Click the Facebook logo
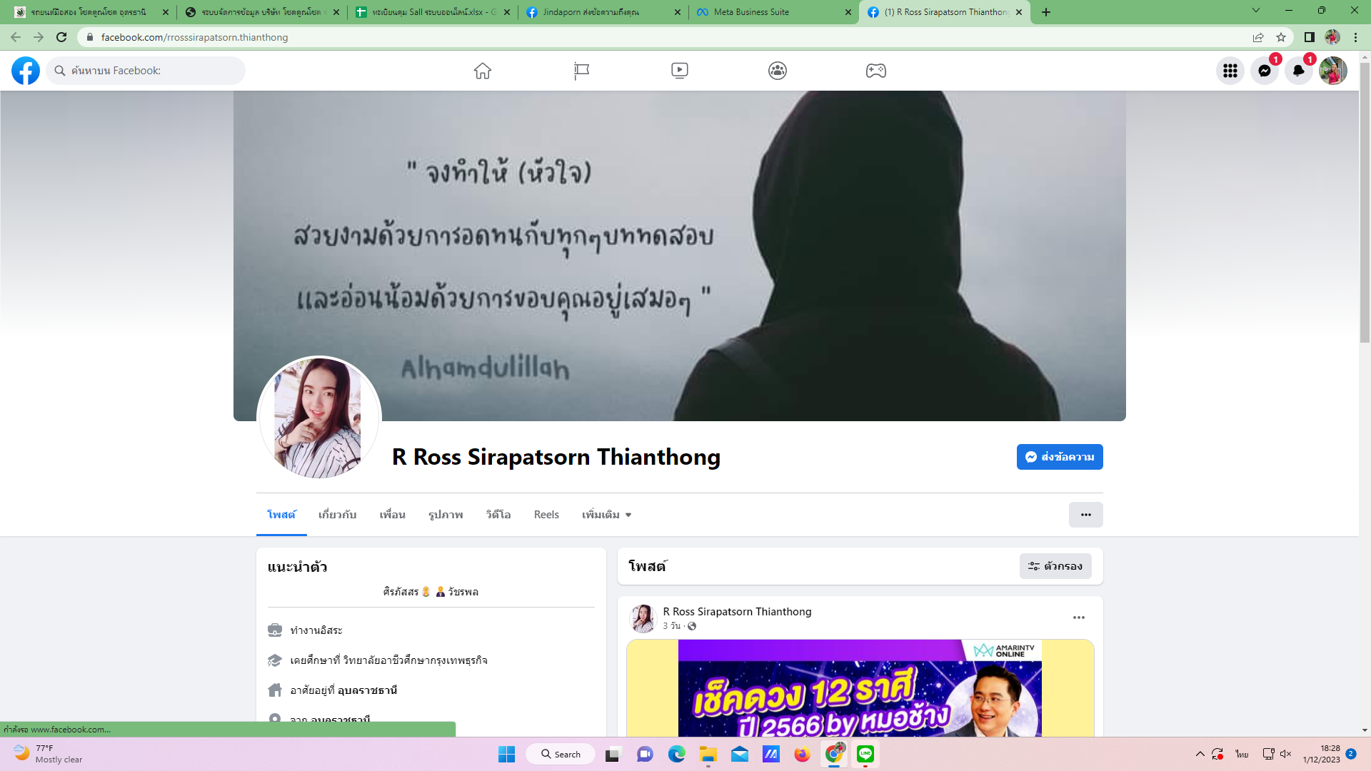The width and height of the screenshot is (1371, 771). click(x=26, y=71)
